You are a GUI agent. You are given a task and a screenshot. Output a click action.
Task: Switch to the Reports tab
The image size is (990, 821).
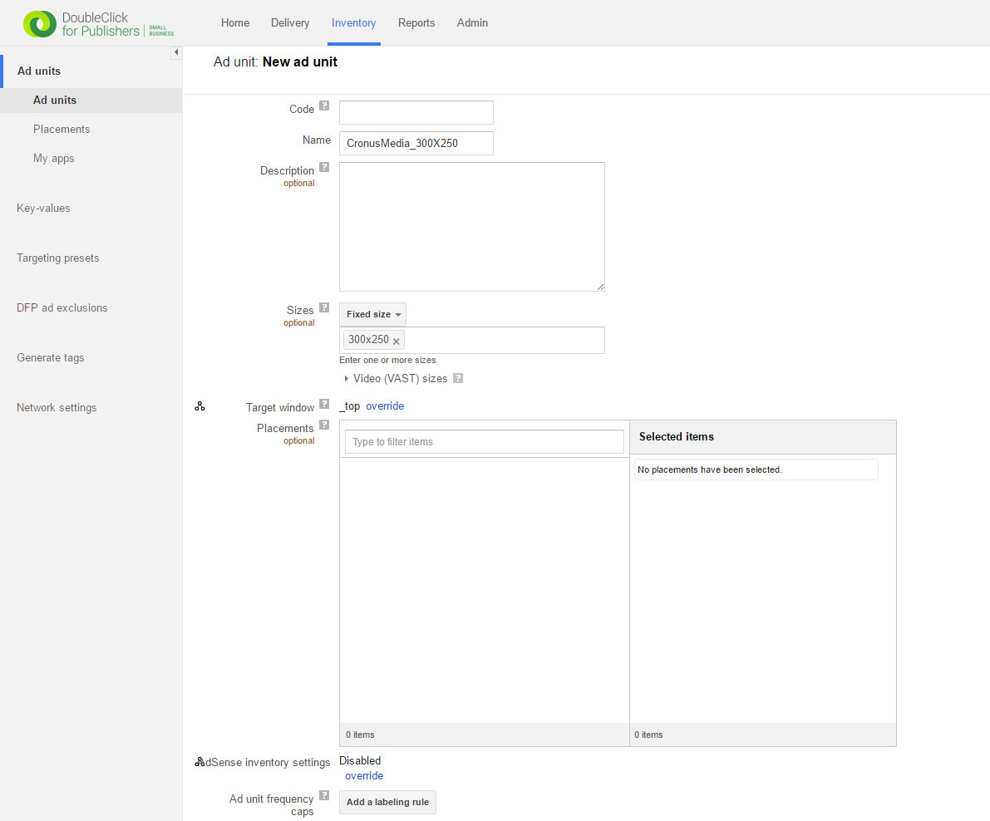(x=416, y=22)
